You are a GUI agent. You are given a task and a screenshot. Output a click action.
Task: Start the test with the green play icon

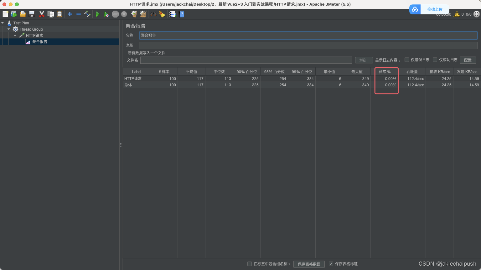click(98, 14)
